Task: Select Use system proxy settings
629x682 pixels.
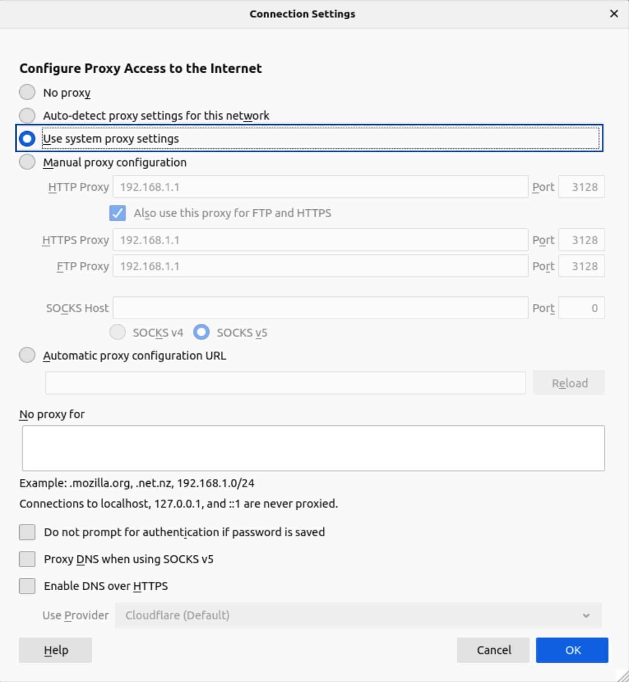Action: pos(27,139)
